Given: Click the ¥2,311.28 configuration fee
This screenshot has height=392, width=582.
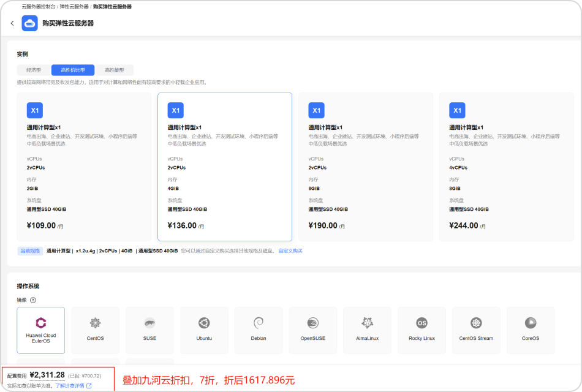Looking at the screenshot, I should click(x=47, y=375).
